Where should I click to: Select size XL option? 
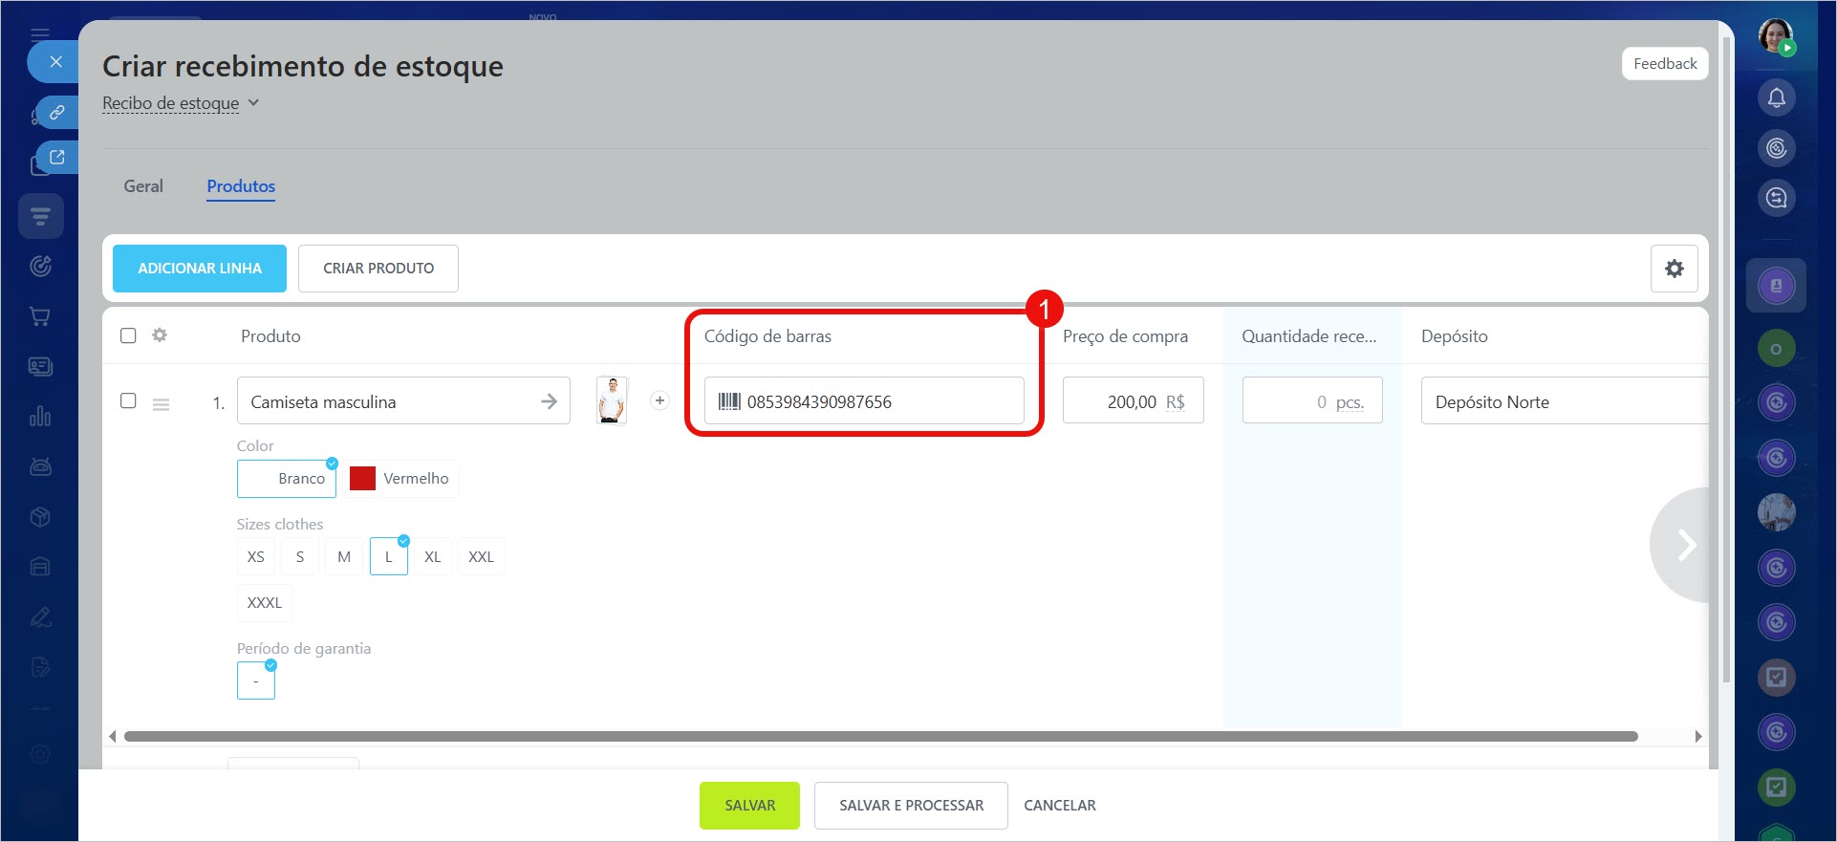432,556
